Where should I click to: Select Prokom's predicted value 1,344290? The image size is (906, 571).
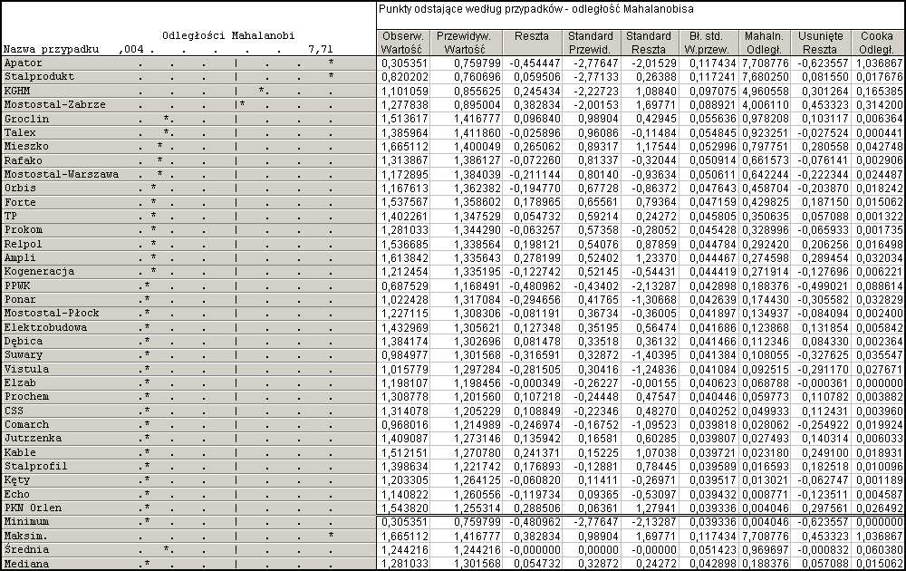tap(477, 230)
